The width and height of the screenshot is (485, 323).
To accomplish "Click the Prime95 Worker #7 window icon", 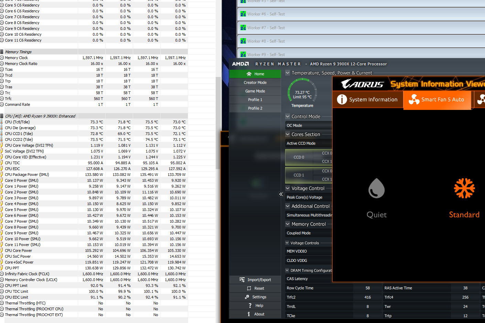I will tap(243, 28).
